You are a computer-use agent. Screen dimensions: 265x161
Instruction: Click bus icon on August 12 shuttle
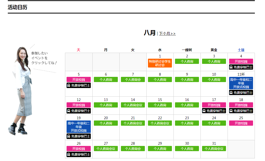click(x=69, y=111)
